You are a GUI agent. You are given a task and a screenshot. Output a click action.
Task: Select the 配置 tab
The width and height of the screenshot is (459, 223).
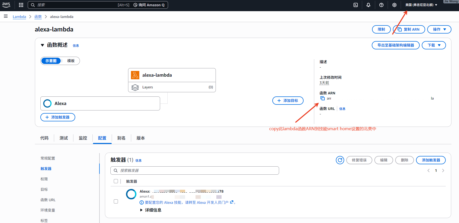pos(102,138)
